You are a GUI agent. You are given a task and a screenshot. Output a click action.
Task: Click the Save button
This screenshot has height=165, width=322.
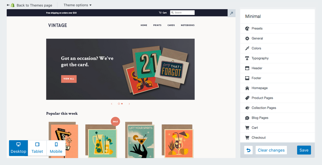[x=304, y=150]
